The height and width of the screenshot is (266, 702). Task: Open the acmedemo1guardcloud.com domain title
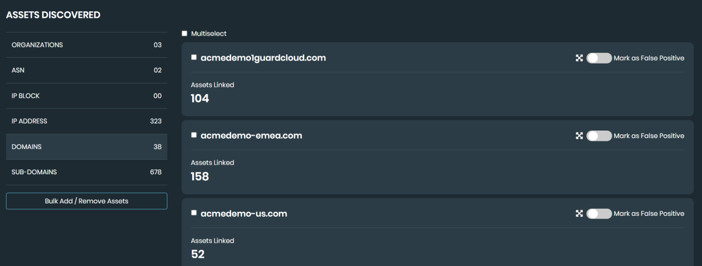coord(263,58)
